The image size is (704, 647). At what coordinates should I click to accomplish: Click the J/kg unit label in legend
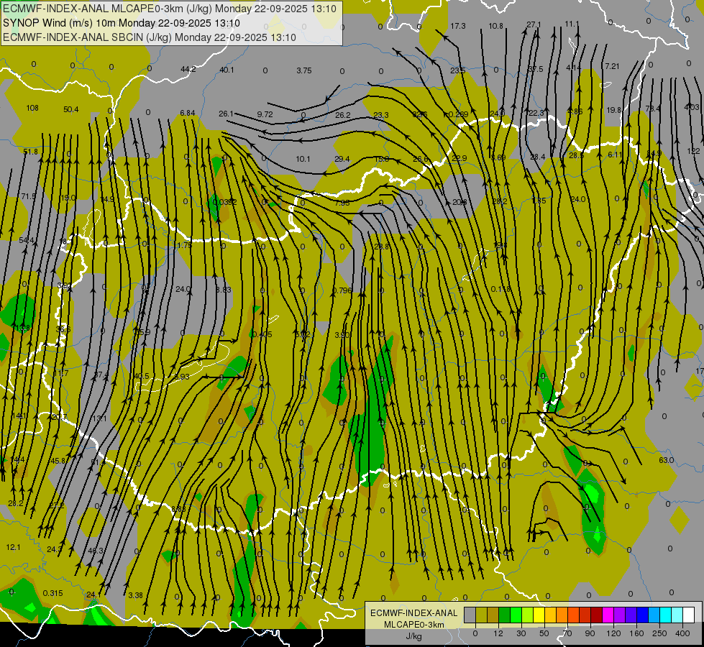tap(414, 635)
